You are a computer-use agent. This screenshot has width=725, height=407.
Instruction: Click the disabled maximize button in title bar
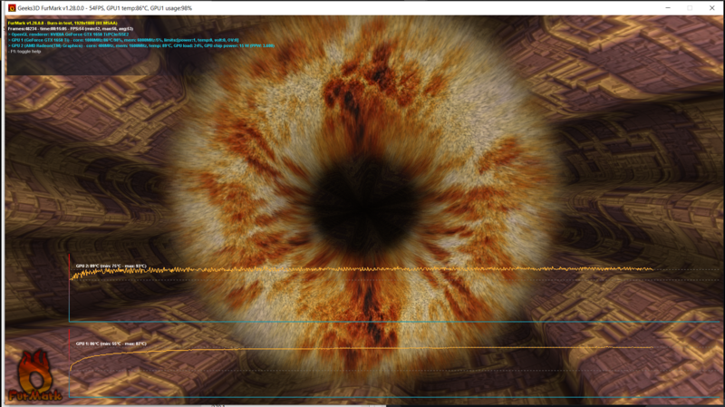(690, 8)
